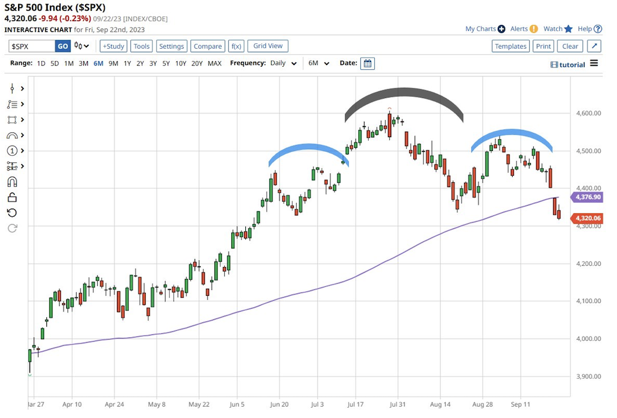This screenshot has height=418, width=617.
Task: Click the unlock annotations icon
Action: [11, 198]
